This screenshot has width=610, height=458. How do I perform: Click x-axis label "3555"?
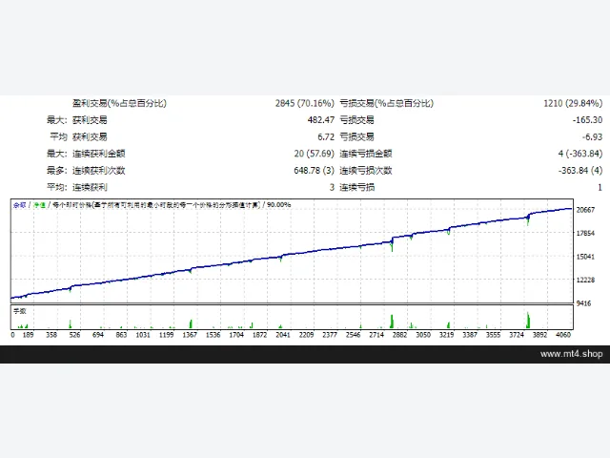coord(493,335)
